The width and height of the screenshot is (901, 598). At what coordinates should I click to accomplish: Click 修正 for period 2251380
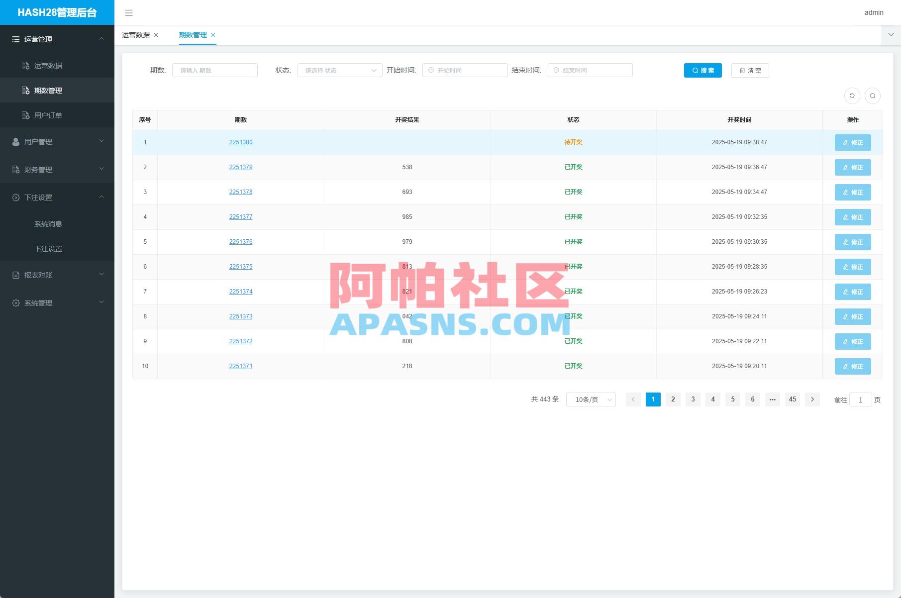[853, 142]
